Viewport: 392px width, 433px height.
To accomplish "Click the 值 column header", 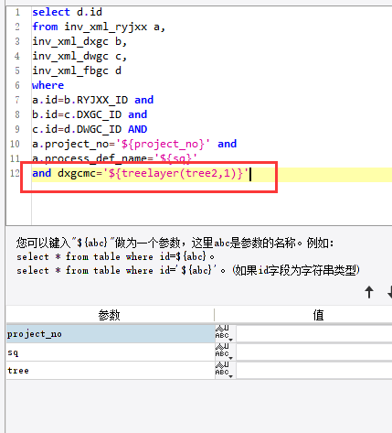I will pos(318,315).
